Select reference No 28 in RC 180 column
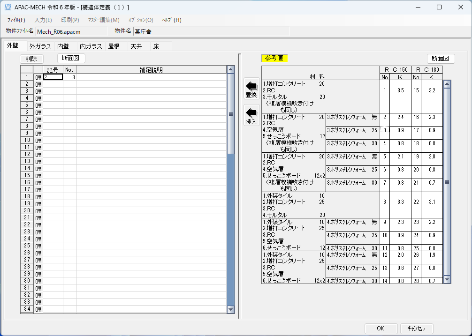The width and height of the screenshot is (472, 336). point(416,281)
